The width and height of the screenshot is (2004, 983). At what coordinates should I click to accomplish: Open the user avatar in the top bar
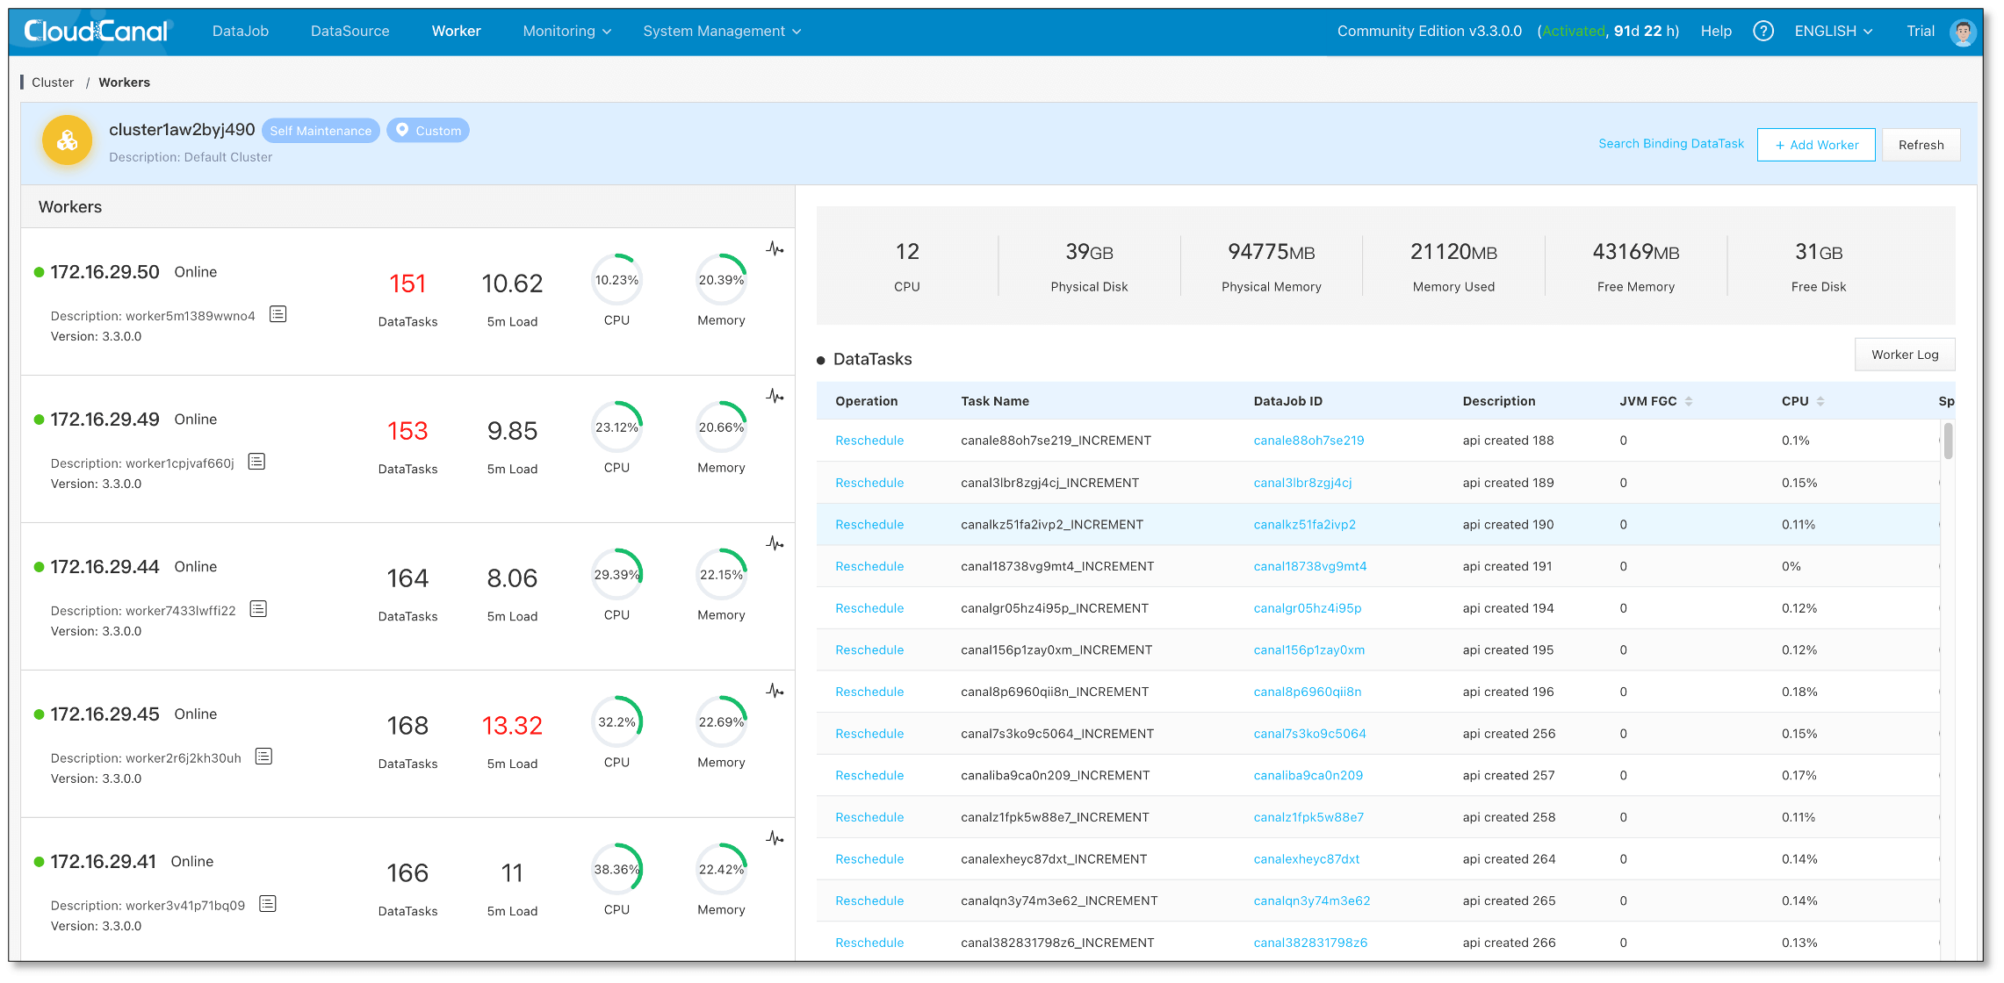pyautogui.click(x=1963, y=32)
